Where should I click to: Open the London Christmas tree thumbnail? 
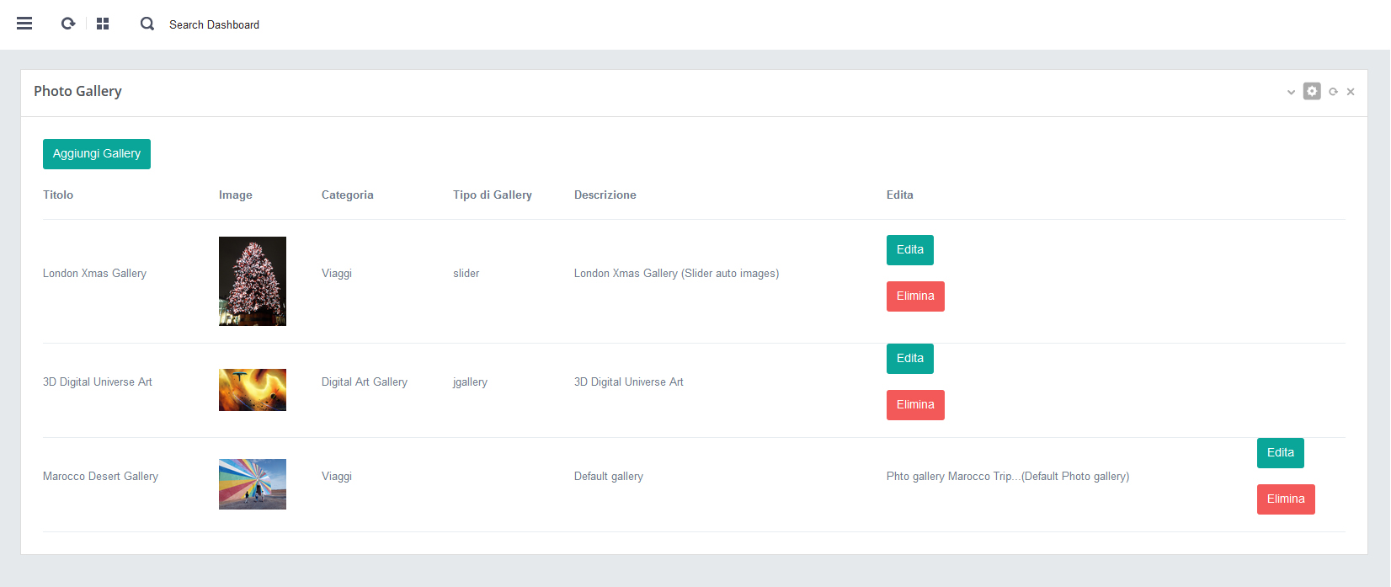(x=253, y=281)
